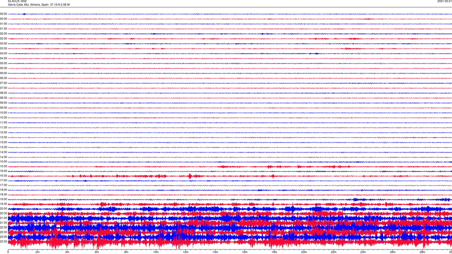This screenshot has height=254, width=452.
Task: Choose the 07:30 row label
Action: pos(3,88)
